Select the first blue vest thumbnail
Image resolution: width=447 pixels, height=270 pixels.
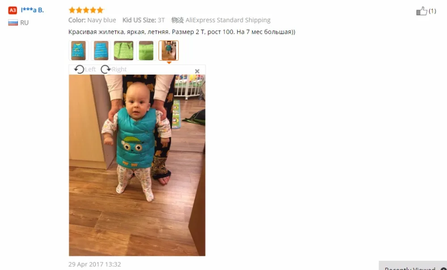coord(78,50)
